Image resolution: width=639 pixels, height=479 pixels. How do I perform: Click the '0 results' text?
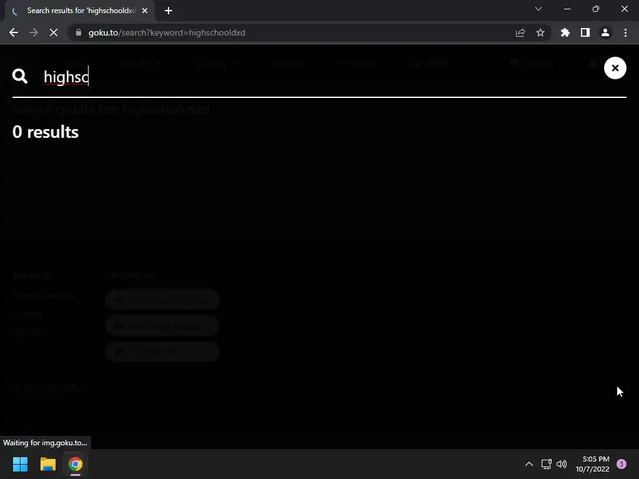click(x=45, y=132)
